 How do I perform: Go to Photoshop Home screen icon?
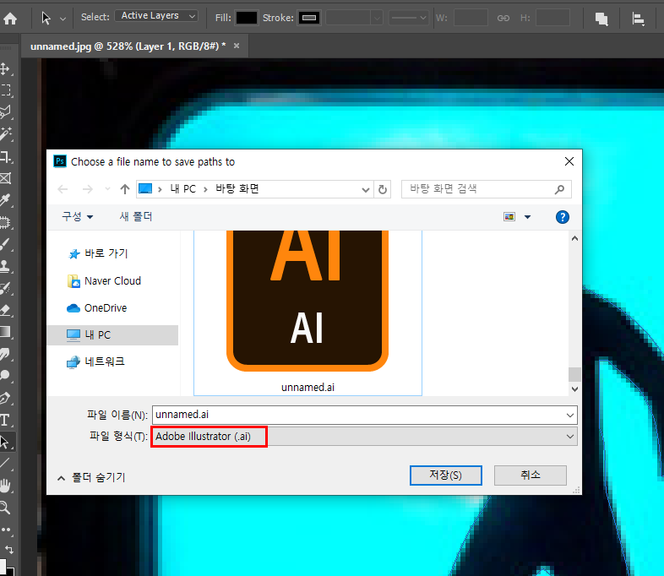point(10,19)
